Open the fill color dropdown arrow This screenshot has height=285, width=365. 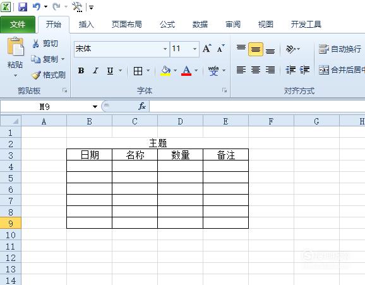(x=175, y=70)
